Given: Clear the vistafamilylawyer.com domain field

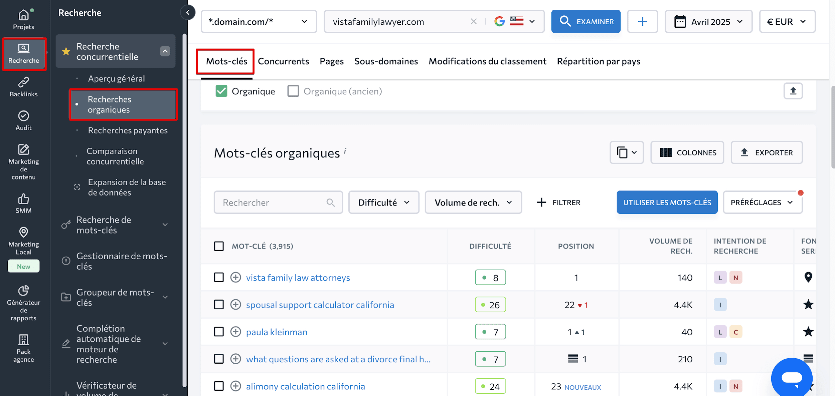Looking at the screenshot, I should 473,22.
